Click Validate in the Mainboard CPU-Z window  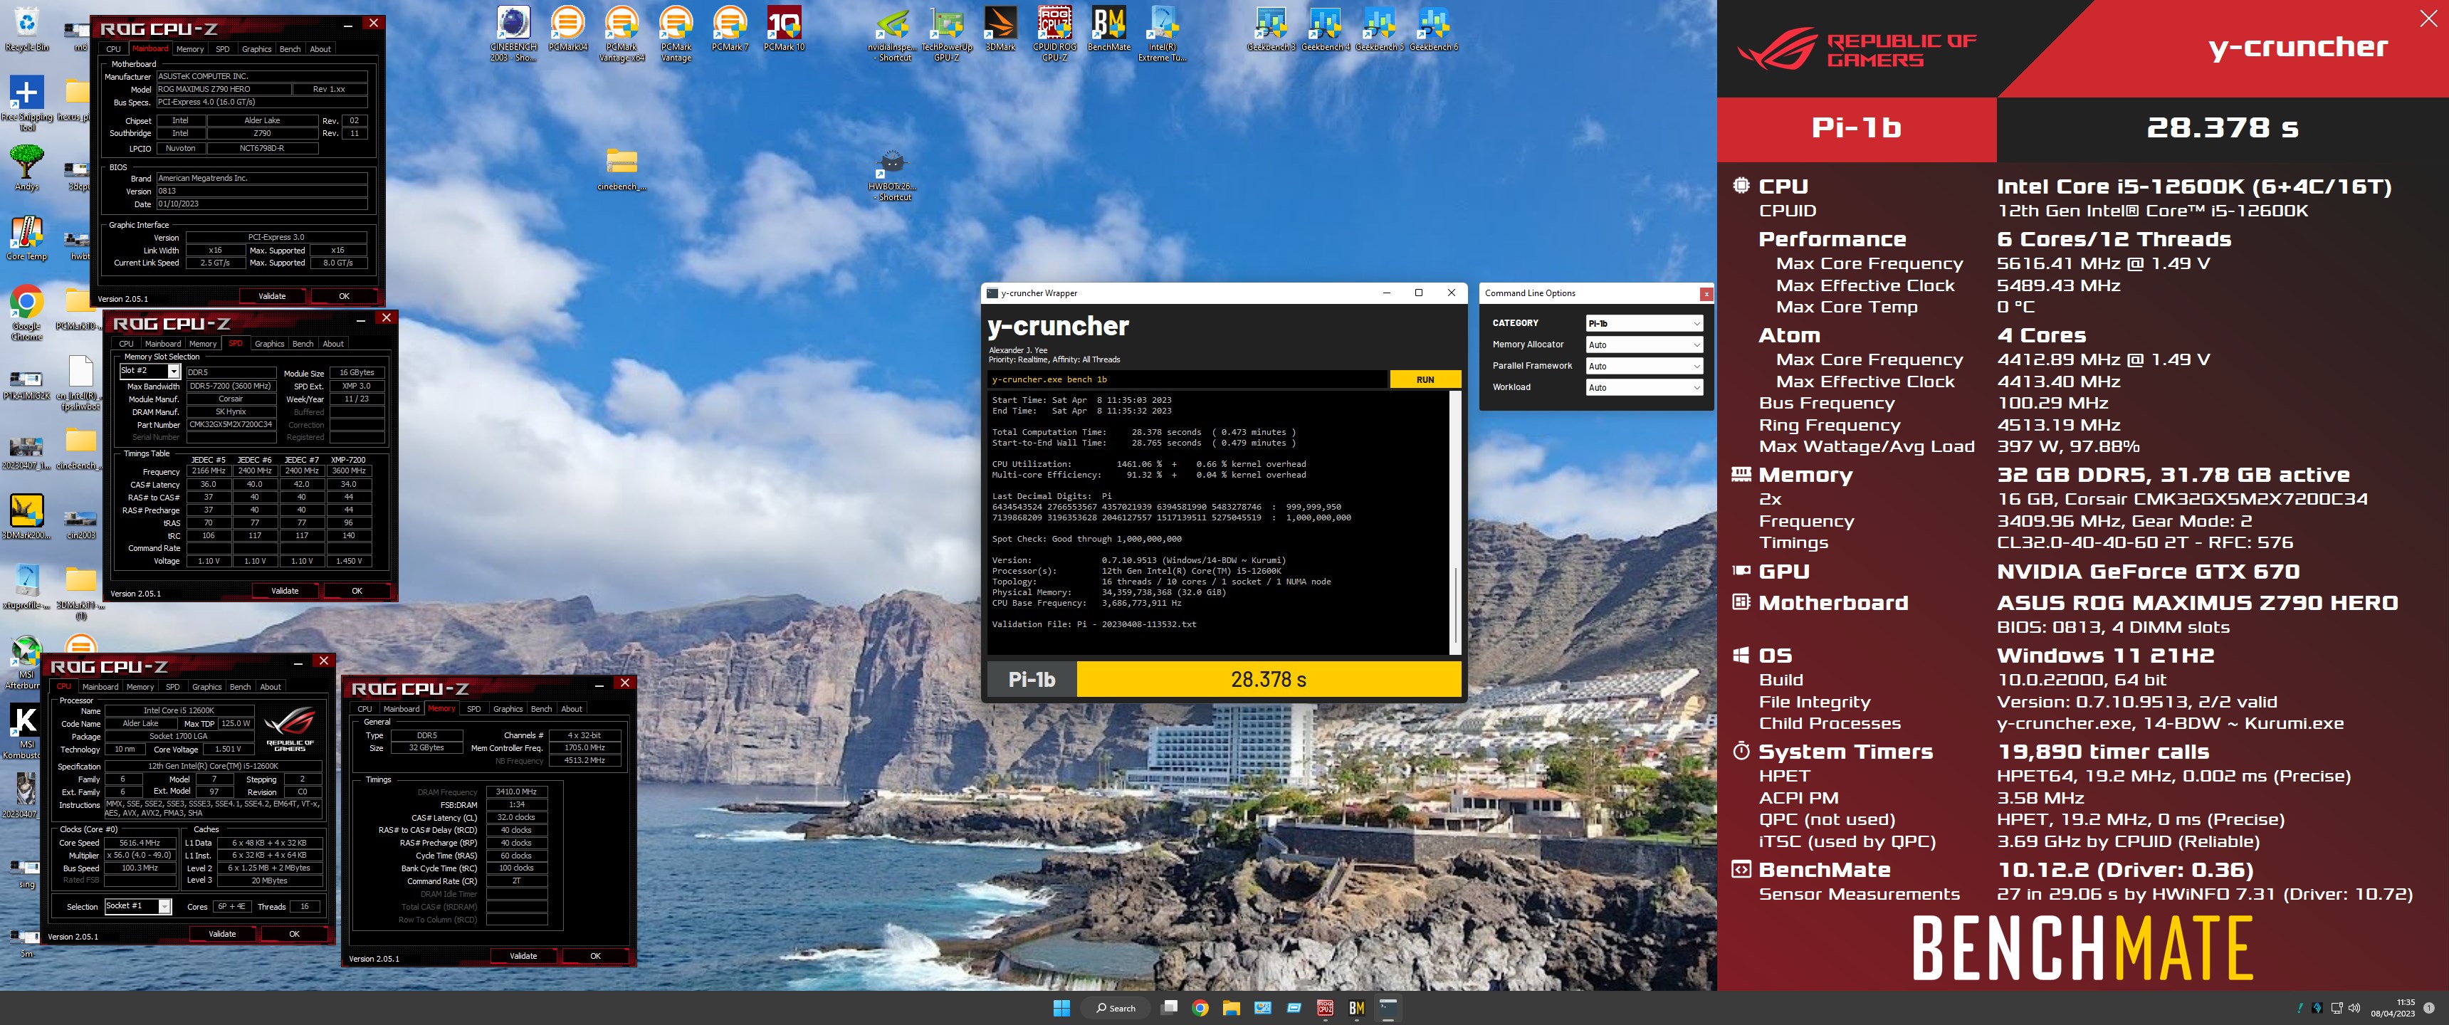coord(272,297)
